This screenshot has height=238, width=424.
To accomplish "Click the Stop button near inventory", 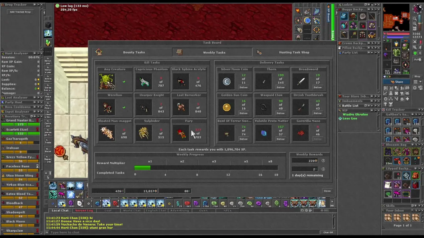I will (417, 77).
